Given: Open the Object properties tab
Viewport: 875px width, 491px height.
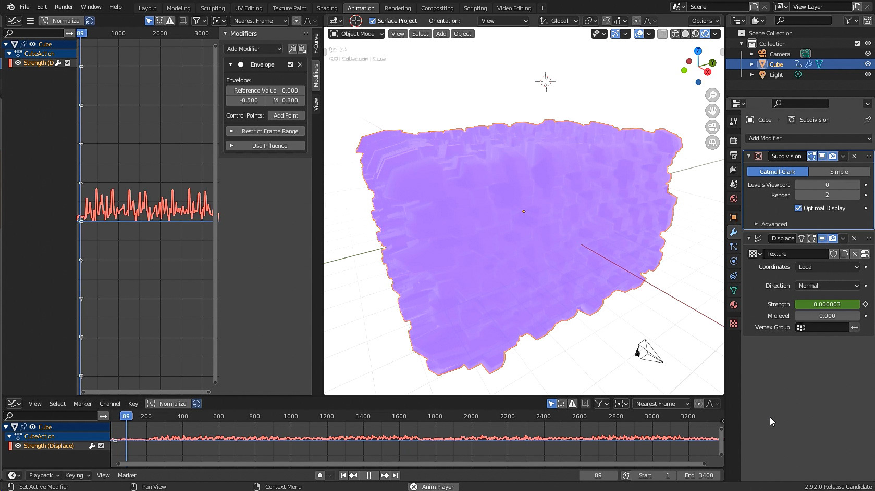Looking at the screenshot, I should pyautogui.click(x=734, y=217).
